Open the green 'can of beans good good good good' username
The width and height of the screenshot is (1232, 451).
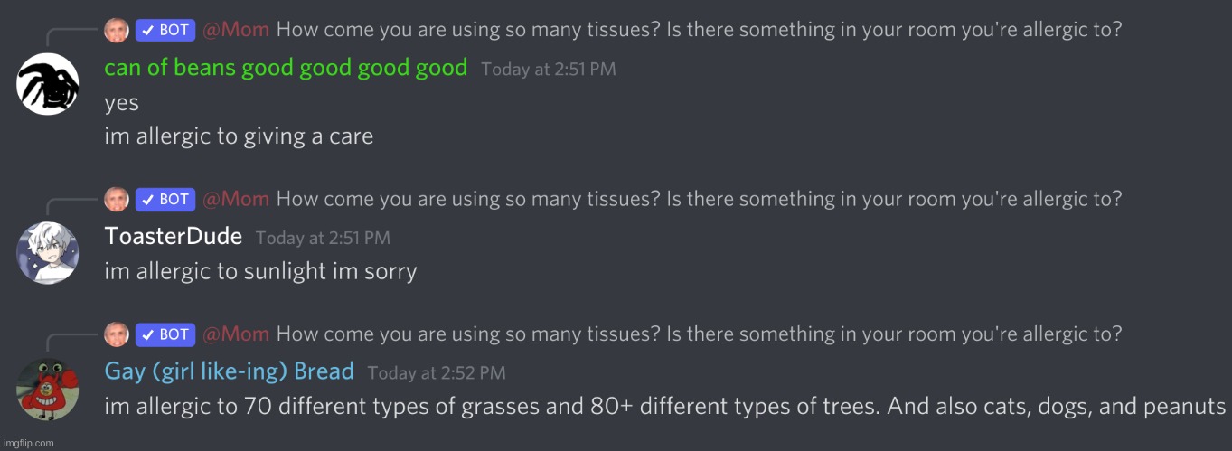tap(286, 68)
